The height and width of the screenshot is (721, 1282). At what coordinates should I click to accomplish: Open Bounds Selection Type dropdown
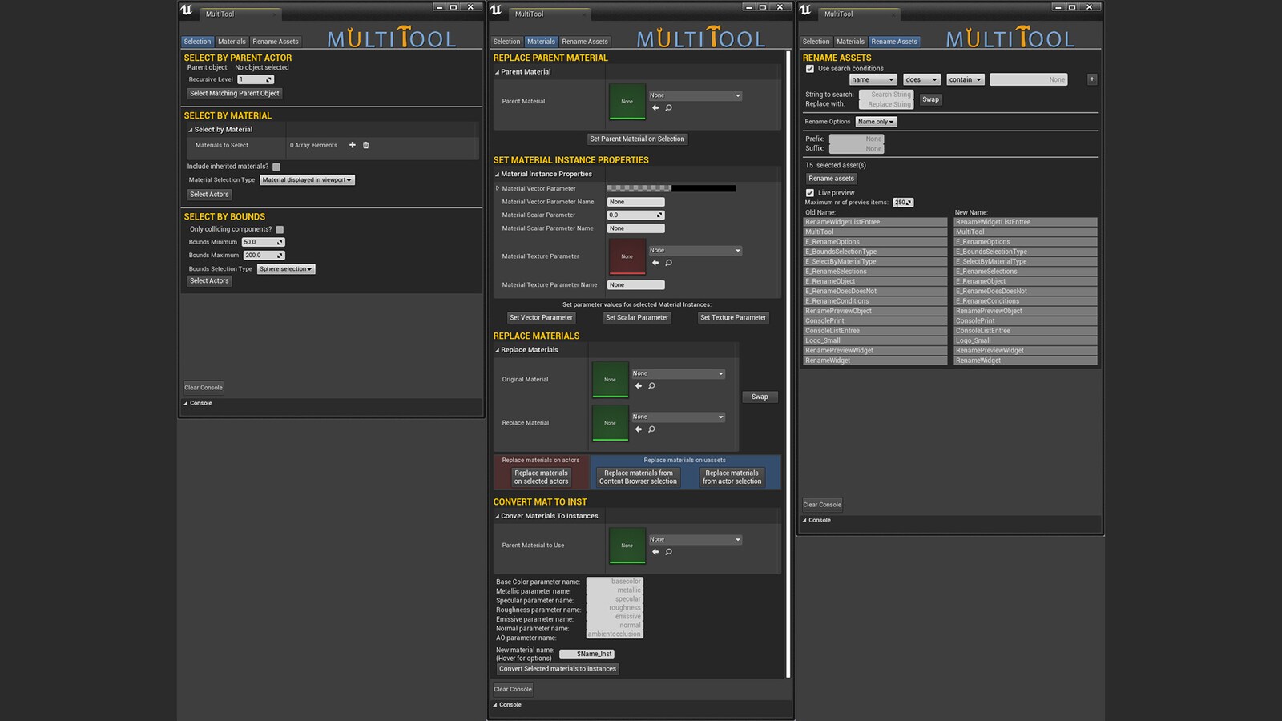(x=286, y=269)
